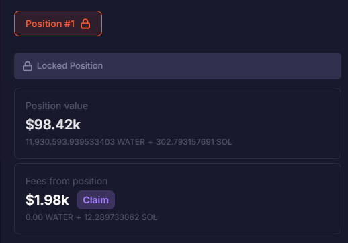This screenshot has width=348, height=243.
Task: Click the orange lock icon beside Position #1
Action: click(x=85, y=24)
